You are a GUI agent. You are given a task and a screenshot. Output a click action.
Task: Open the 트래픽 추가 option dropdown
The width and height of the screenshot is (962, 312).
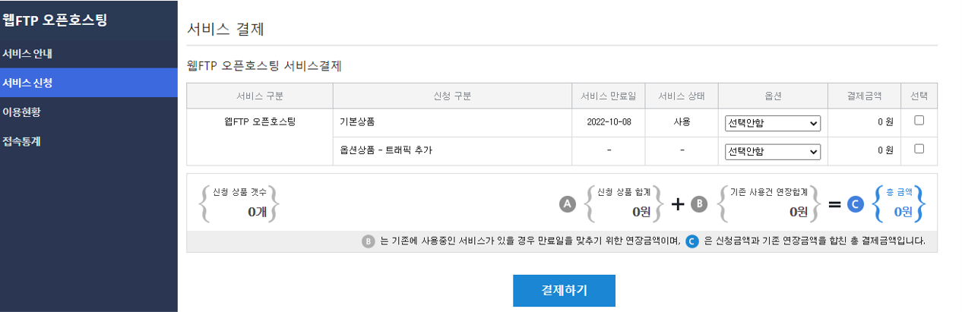tap(772, 152)
